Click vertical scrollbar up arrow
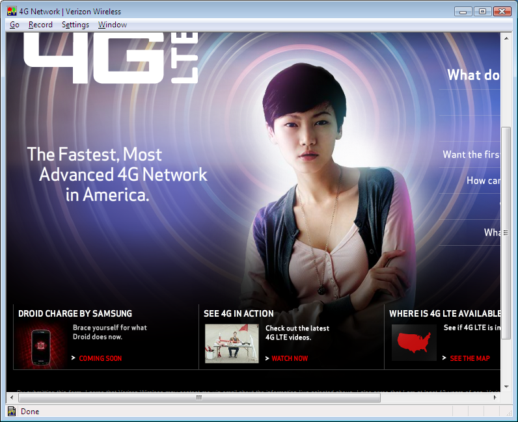This screenshot has width=518, height=422. [x=506, y=38]
